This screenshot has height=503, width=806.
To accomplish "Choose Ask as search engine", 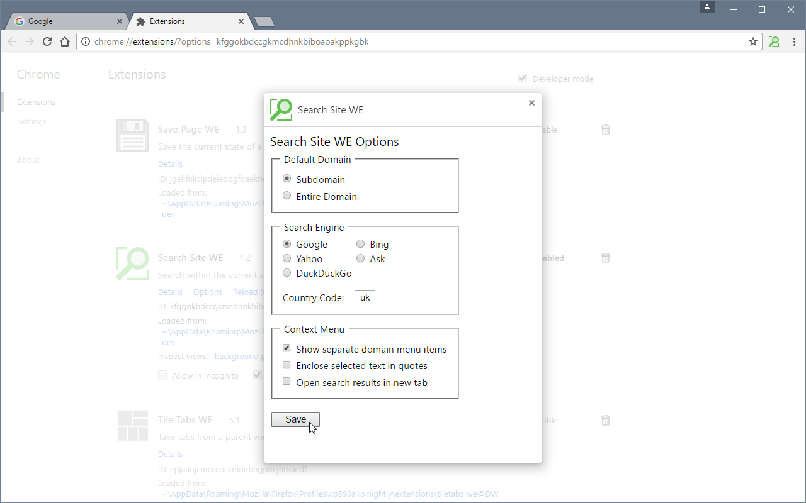I will tap(361, 258).
